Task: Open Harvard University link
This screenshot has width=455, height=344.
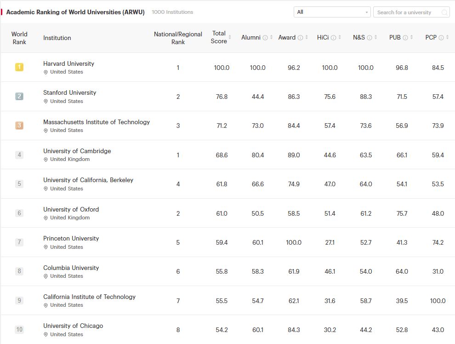Action: pyautogui.click(x=68, y=63)
